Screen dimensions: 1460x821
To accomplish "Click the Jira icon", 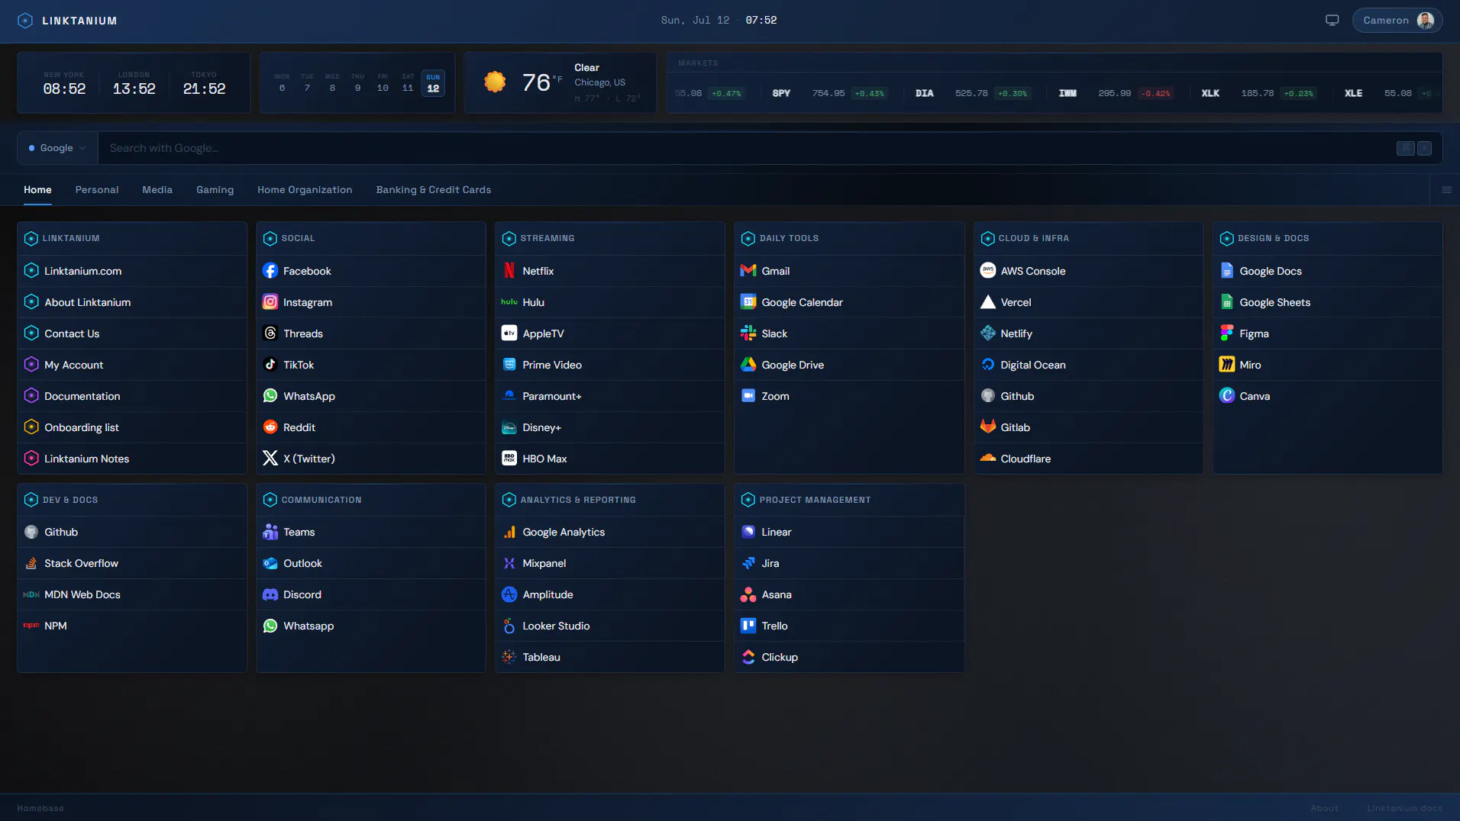I will pos(748,563).
